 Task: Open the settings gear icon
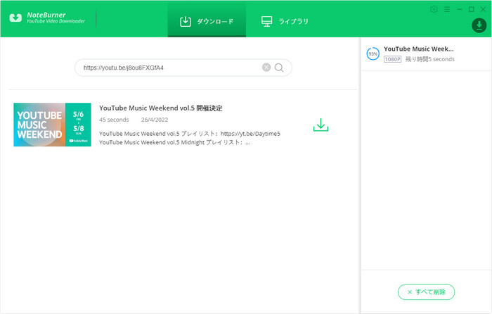point(434,9)
